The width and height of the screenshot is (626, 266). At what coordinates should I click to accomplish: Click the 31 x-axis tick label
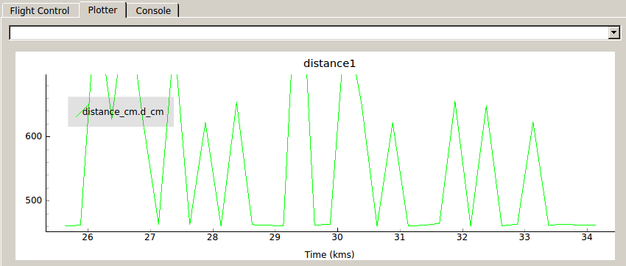pyautogui.click(x=400, y=237)
